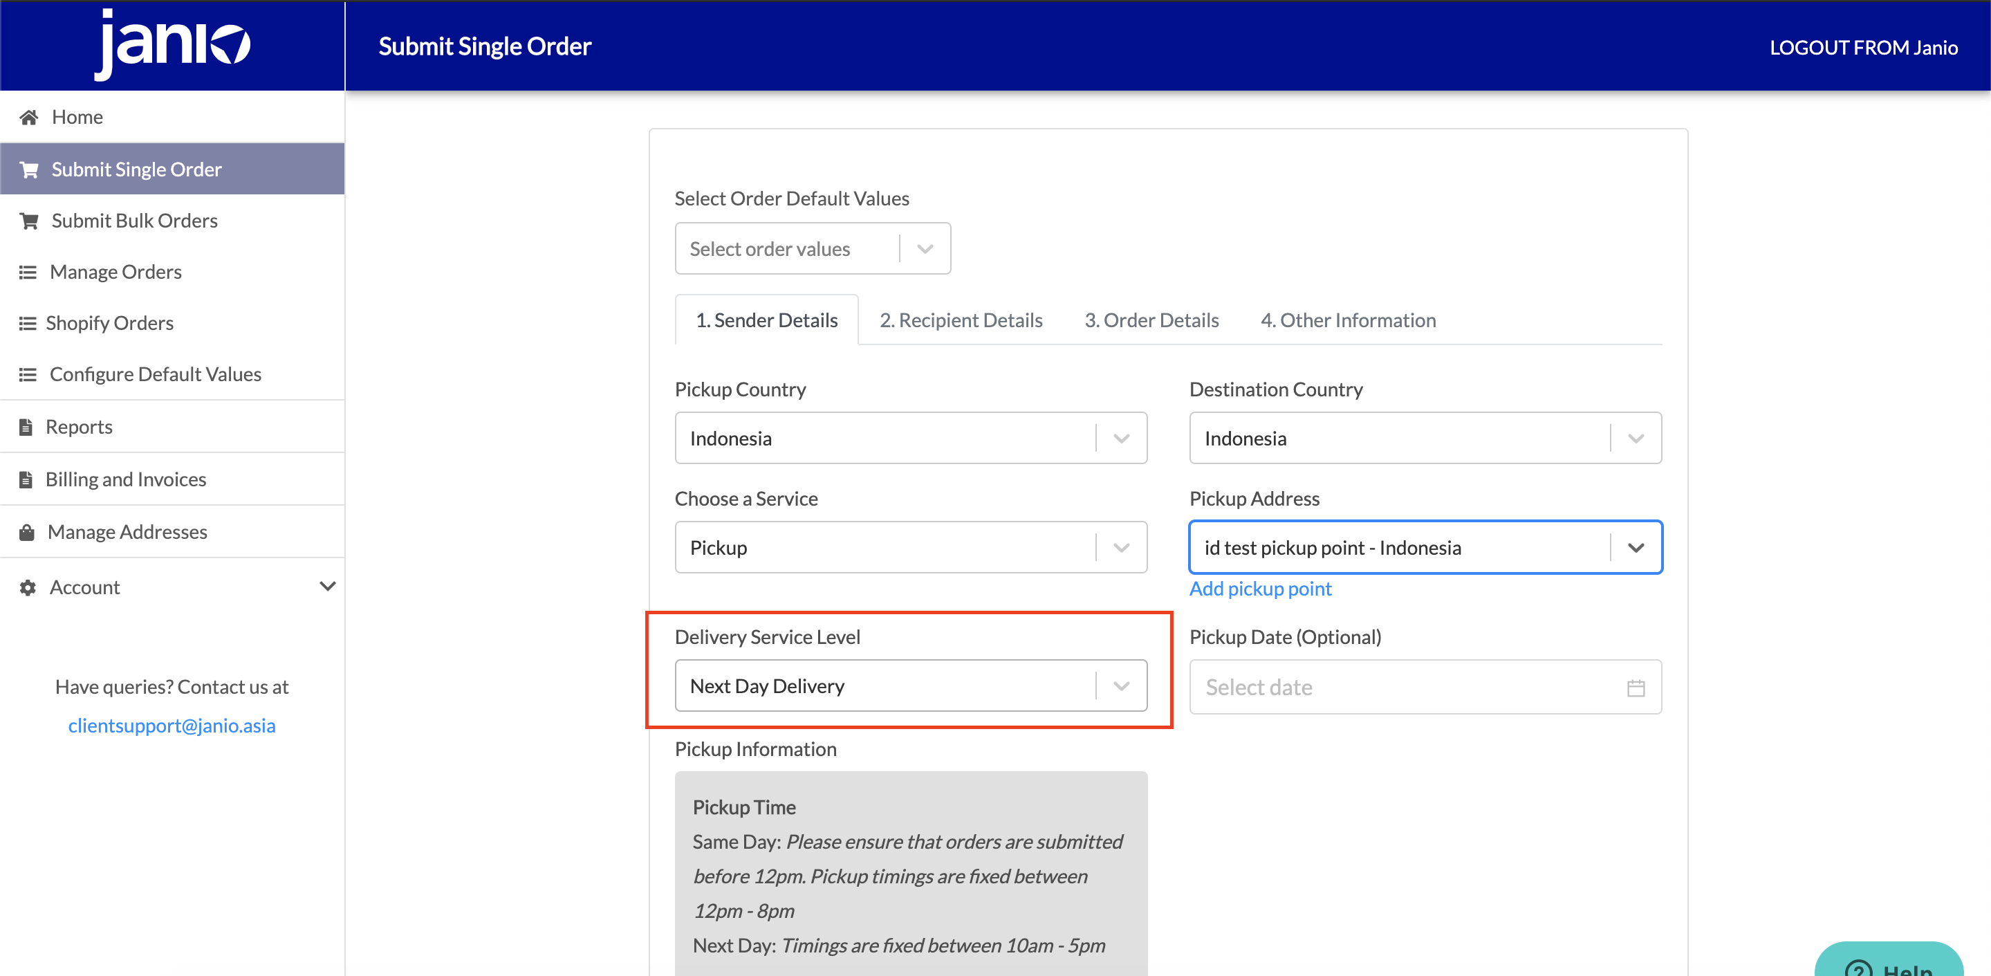Open the Pickup Address dropdown
The height and width of the screenshot is (976, 1991).
click(x=1425, y=548)
